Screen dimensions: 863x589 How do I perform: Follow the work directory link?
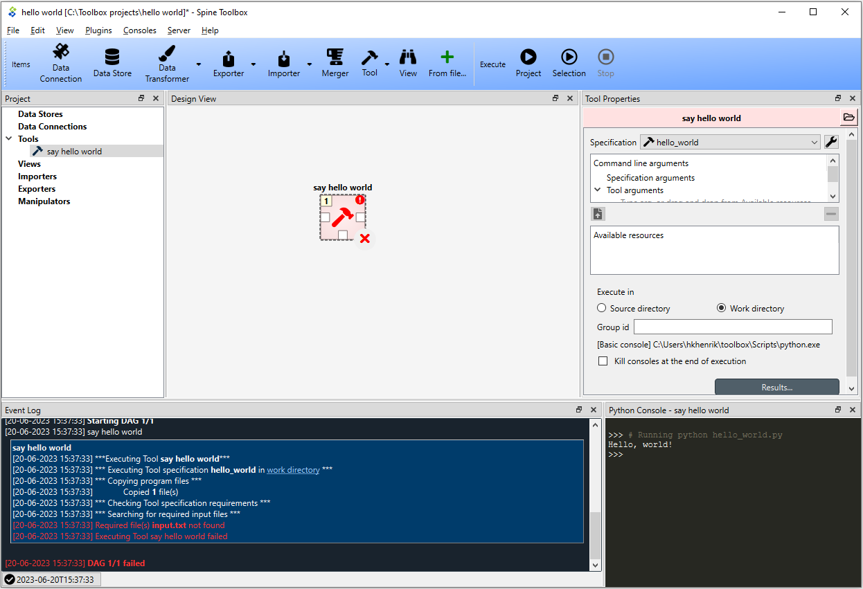(293, 470)
